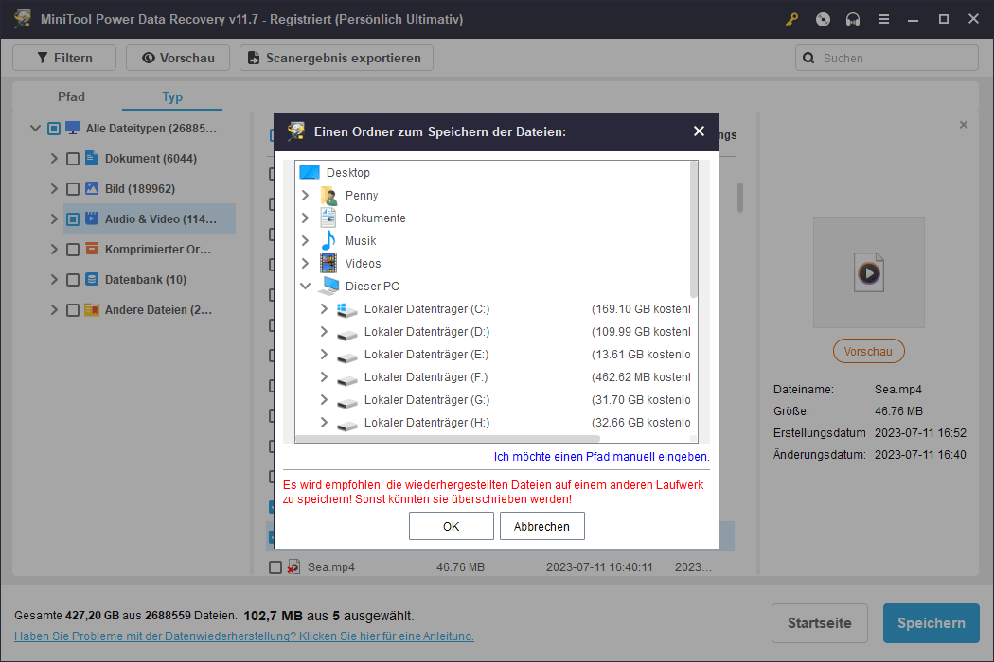Image resolution: width=994 pixels, height=662 pixels.
Task: Switch to the Typ tab
Action: pos(171,96)
